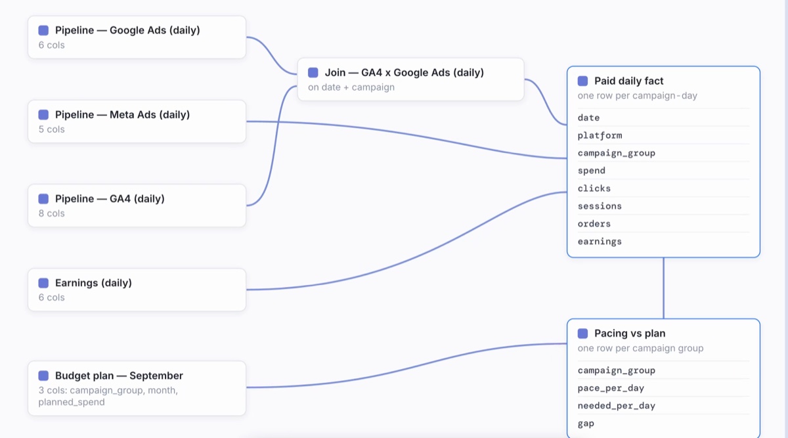Select campaign_group in Pacing vs plan
788x438 pixels.
pos(663,370)
